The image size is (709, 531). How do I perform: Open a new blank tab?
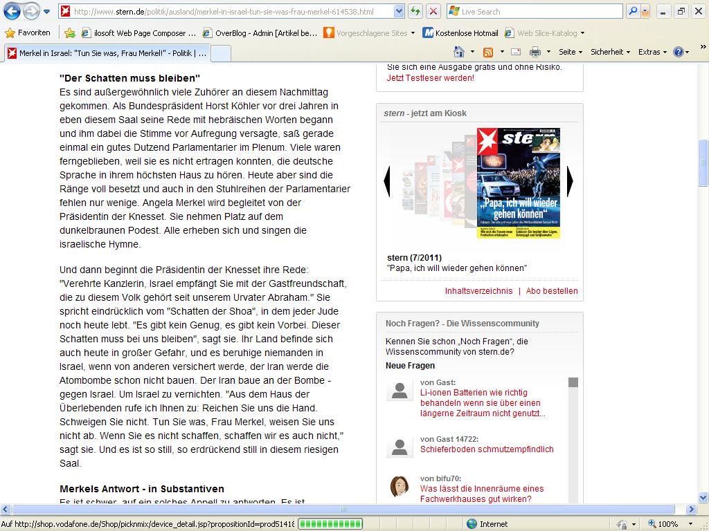pos(221,53)
